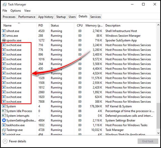Click icon of svchost.exe with PID 1812
Image resolution: width=161 pixels, height=148 pixels.
coord(4,88)
